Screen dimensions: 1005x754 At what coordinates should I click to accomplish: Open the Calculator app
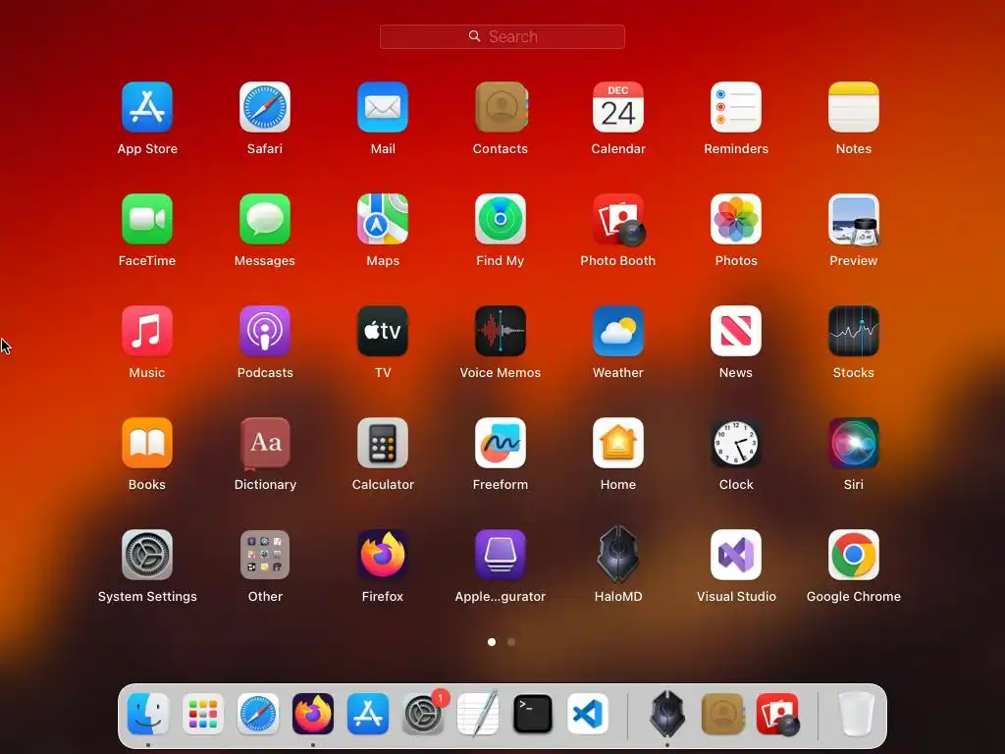(x=383, y=443)
